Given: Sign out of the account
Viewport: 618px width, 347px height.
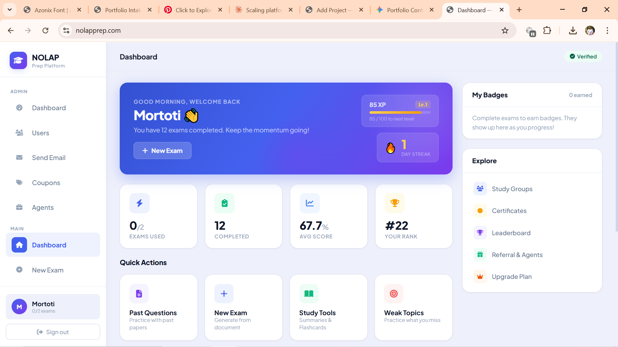Looking at the screenshot, I should point(53,332).
